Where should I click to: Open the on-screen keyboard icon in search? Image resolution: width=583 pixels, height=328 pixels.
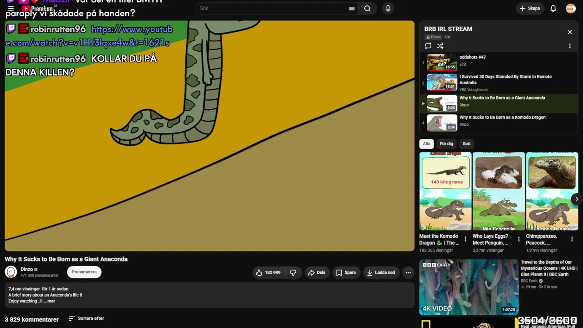coord(352,8)
